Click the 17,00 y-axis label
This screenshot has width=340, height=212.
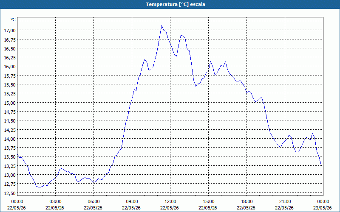point(10,31)
